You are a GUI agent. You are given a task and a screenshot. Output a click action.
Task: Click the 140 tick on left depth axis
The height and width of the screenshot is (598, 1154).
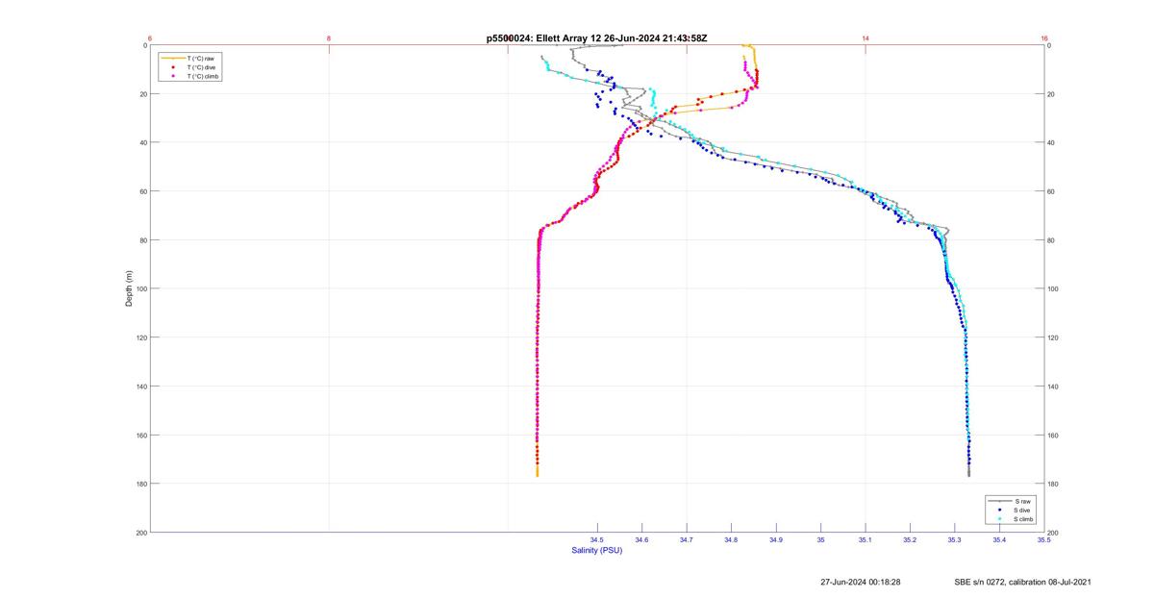pos(141,386)
